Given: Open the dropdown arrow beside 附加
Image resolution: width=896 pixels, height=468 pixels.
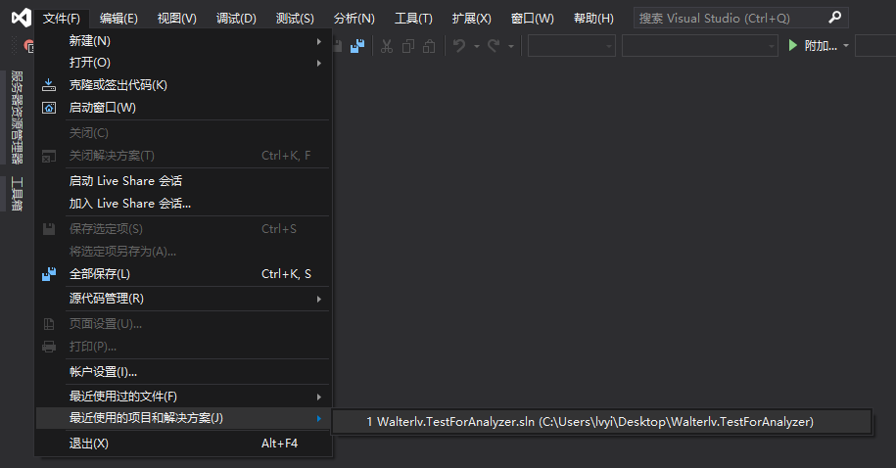Looking at the screenshot, I should click(x=846, y=46).
